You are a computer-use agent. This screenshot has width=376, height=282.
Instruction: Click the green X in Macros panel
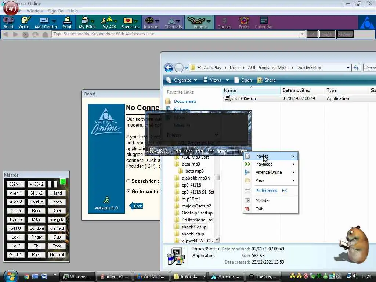pos(63,182)
